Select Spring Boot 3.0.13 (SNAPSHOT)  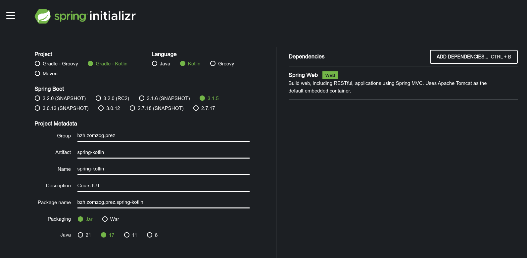pyautogui.click(x=62, y=108)
